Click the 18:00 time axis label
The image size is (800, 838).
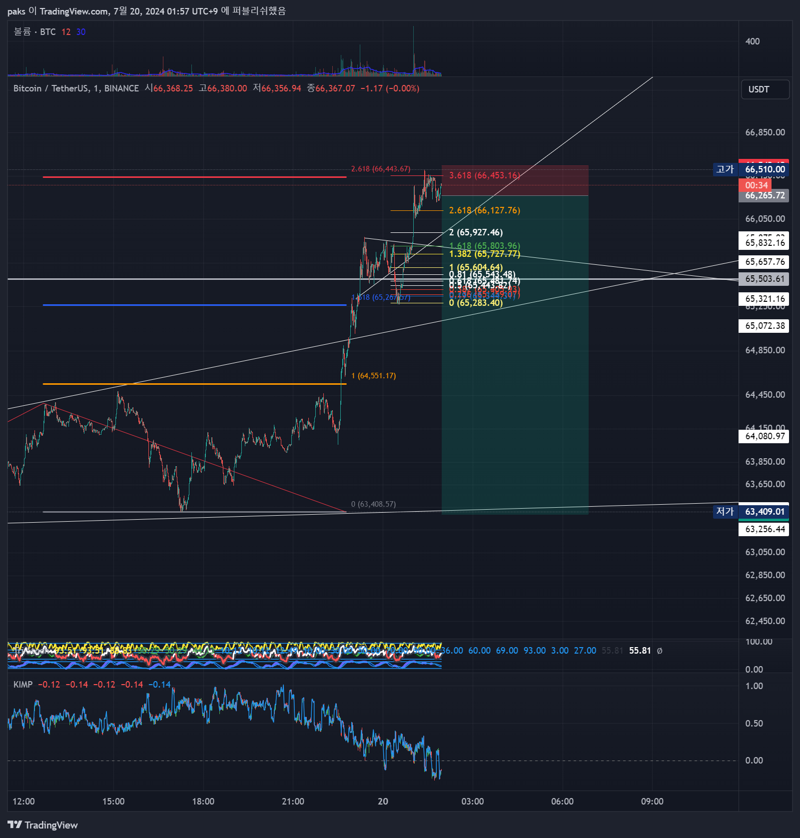click(203, 802)
